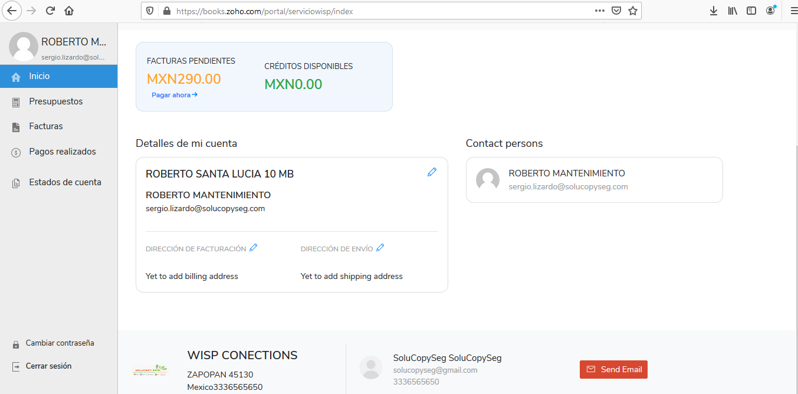Image resolution: width=798 pixels, height=394 pixels.
Task: View Pagos realizados in the sidebar
Action: [x=63, y=152]
